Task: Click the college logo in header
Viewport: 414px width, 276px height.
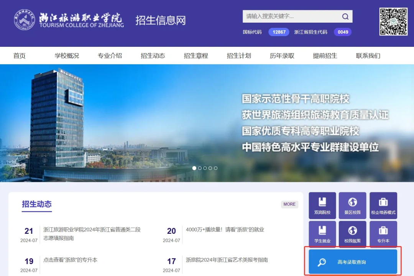Action: click(x=69, y=19)
